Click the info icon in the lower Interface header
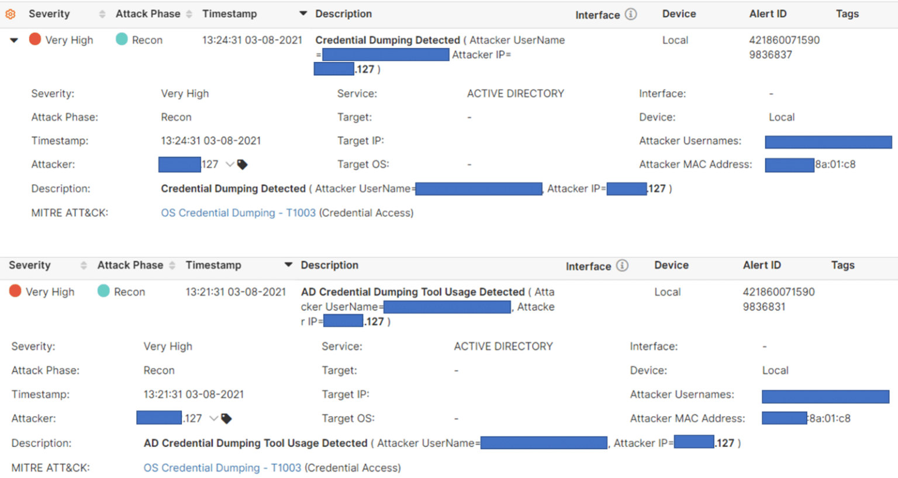Screen dimensions: 898x478 623,265
